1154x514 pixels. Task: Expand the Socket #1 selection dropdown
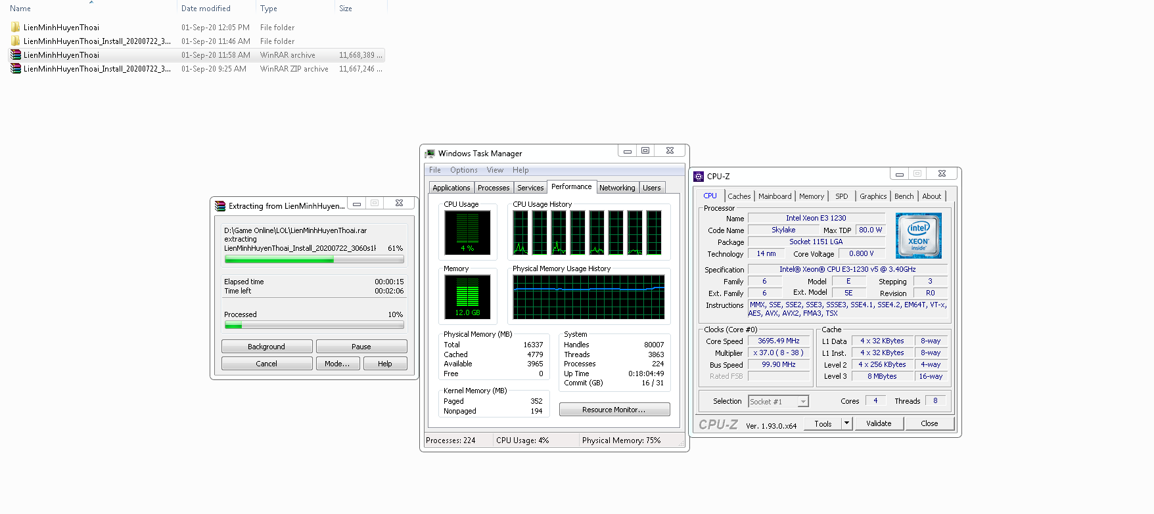pyautogui.click(x=803, y=402)
